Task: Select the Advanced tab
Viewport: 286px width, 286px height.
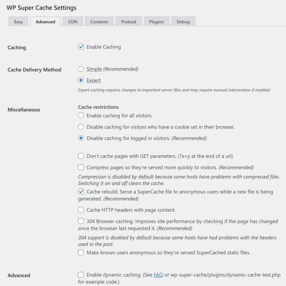Action: [46, 22]
